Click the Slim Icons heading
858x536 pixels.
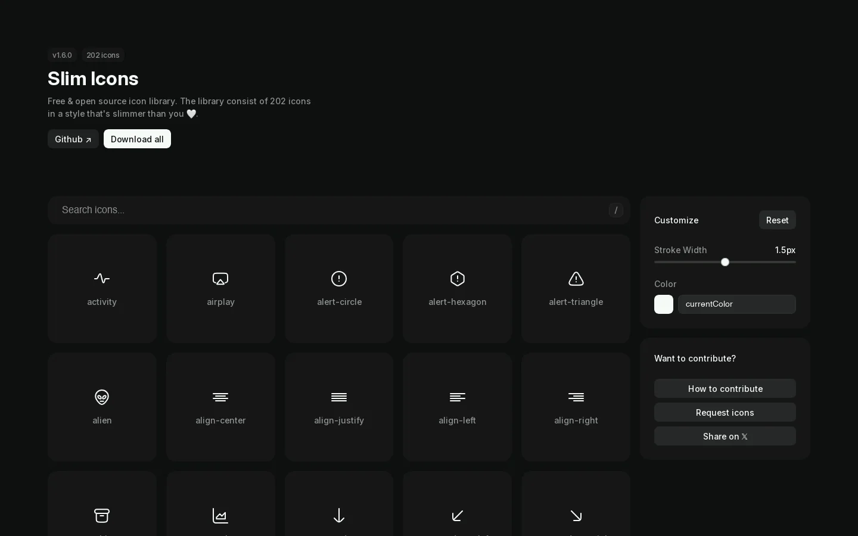tap(93, 79)
